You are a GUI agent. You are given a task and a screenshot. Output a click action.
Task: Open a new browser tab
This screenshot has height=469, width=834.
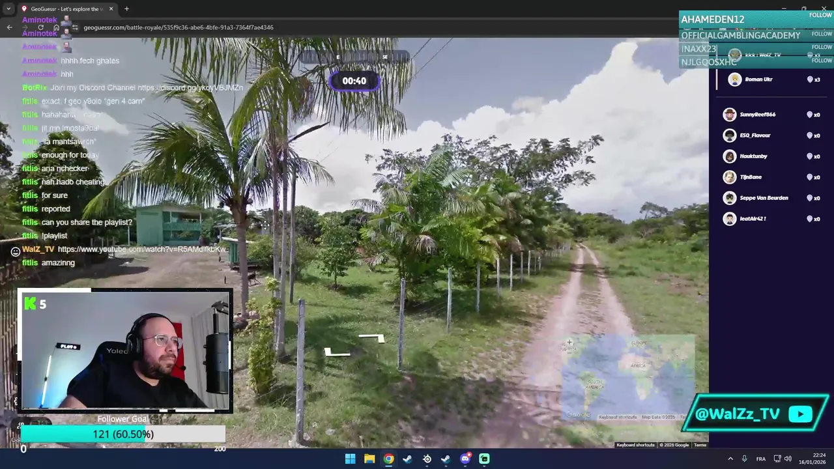pyautogui.click(x=126, y=8)
